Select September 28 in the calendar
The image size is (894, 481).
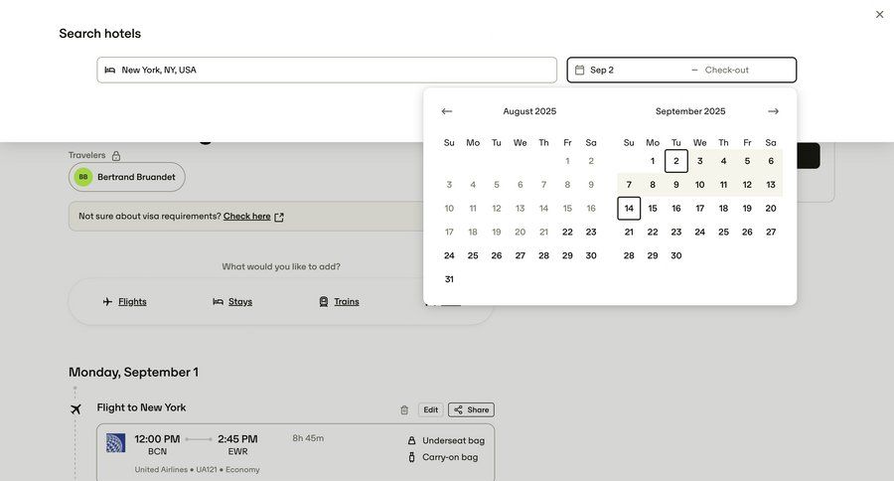629,255
